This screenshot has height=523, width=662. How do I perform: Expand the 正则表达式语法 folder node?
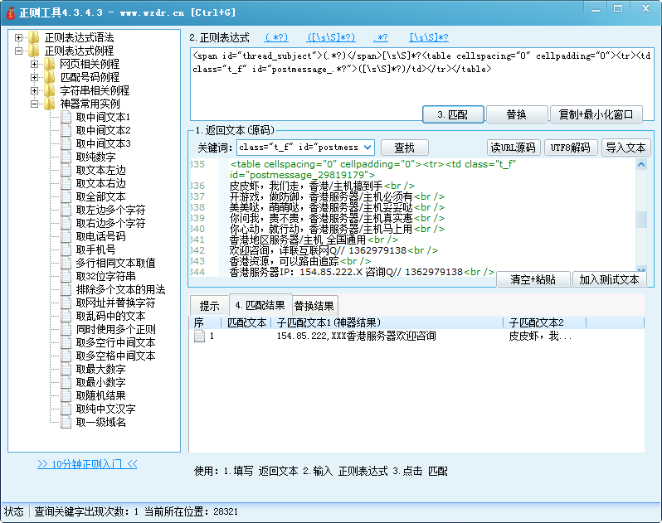[x=18, y=37]
